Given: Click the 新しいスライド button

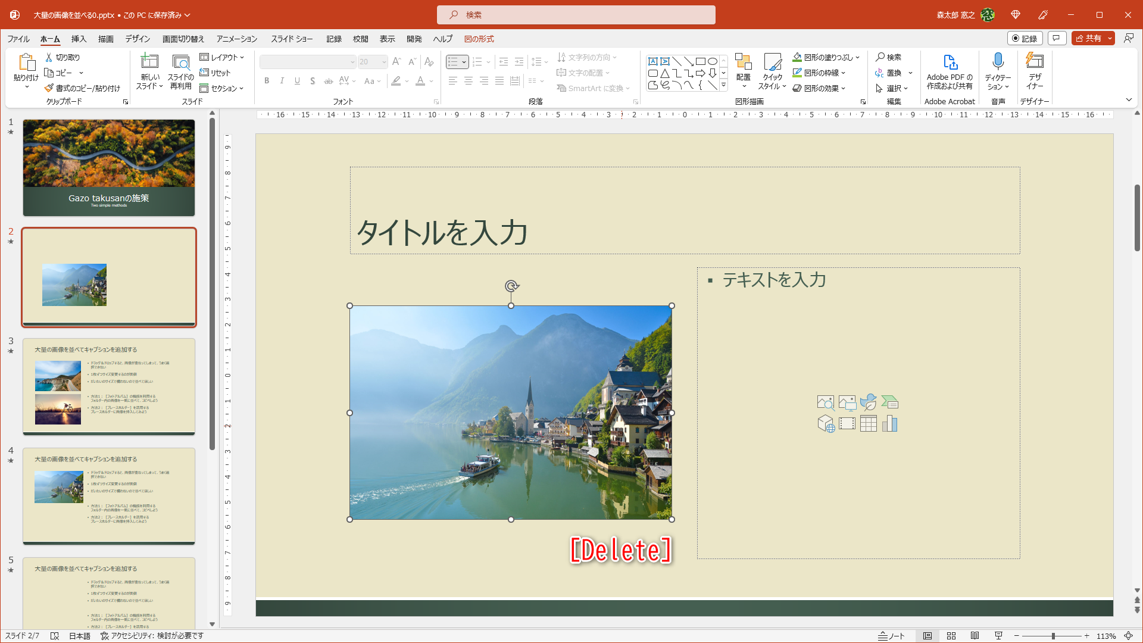Looking at the screenshot, I should [149, 71].
